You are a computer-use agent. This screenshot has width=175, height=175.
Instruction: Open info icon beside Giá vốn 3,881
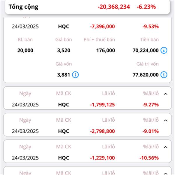point(75,75)
